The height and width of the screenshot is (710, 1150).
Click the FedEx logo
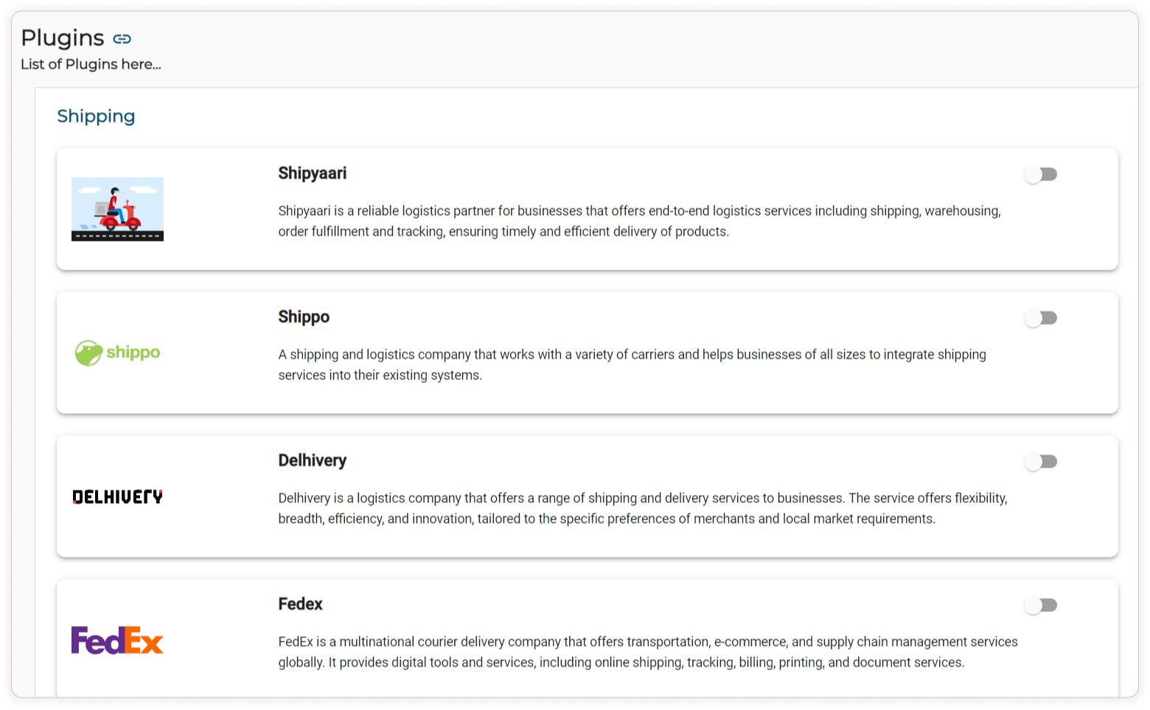point(117,640)
